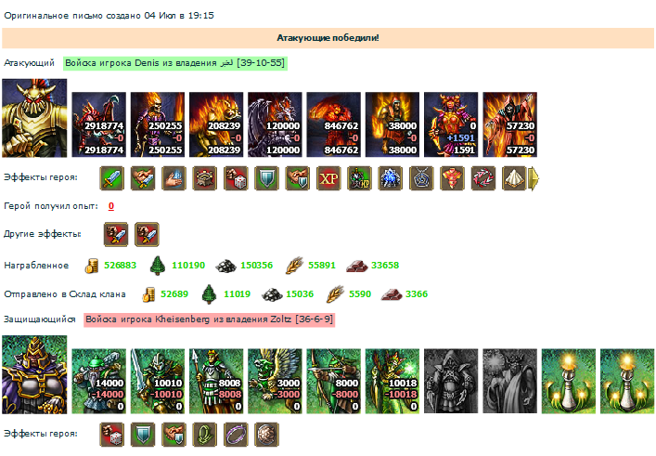
Task: Click the plundered gold coins icon 526883
Action: click(x=92, y=266)
